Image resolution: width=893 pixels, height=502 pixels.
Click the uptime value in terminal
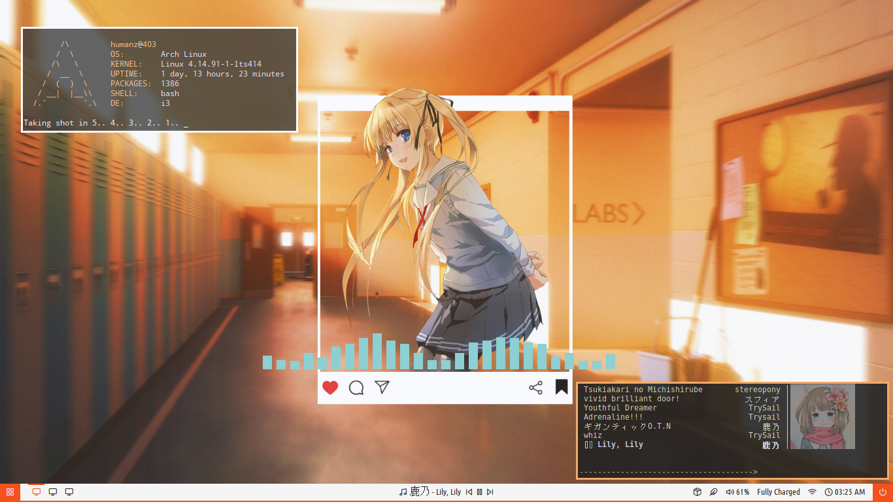point(222,74)
